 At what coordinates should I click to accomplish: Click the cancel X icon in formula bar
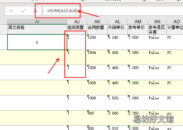click(11, 11)
